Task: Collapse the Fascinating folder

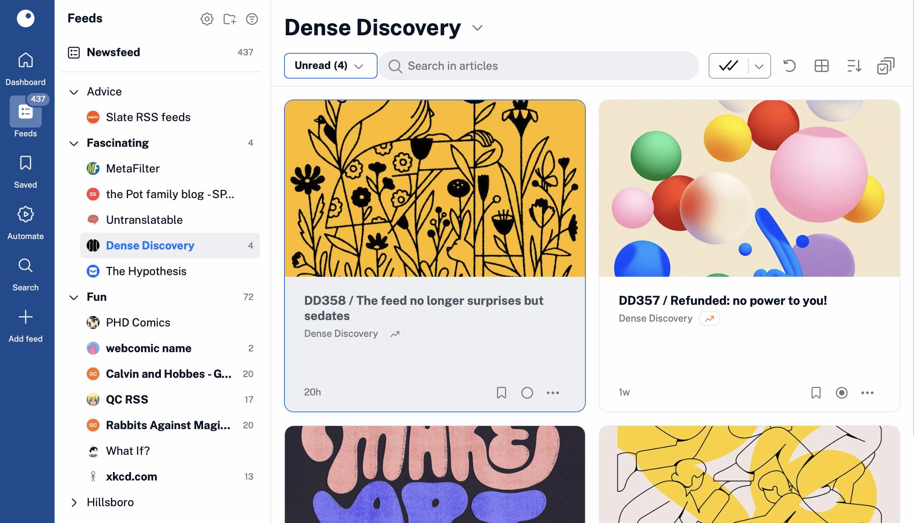Action: (74, 143)
